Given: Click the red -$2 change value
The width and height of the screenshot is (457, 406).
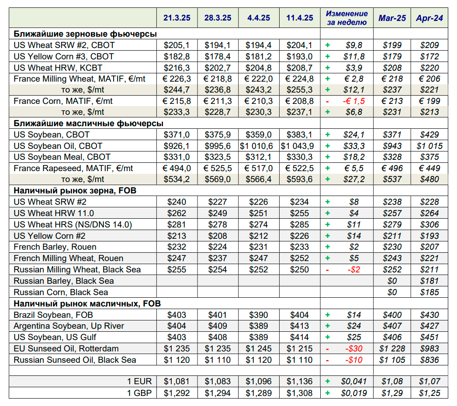Looking at the screenshot, I should 354,270.
